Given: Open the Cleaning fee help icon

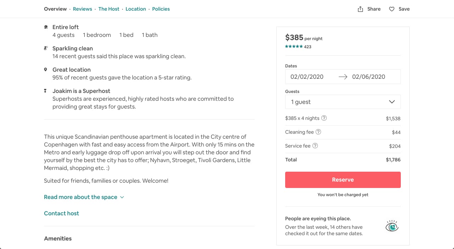Looking at the screenshot, I should [318, 132].
